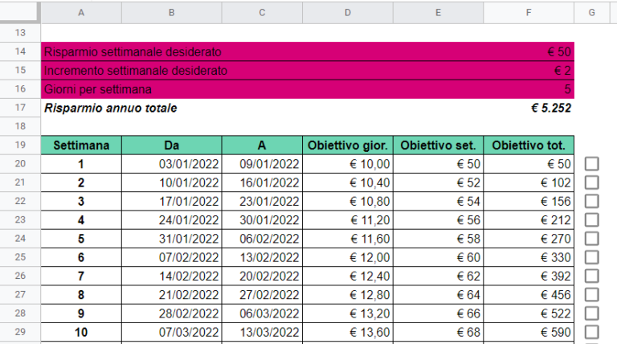Viewport: 617px width, 344px height.
Task: Select the 'Da' header cell
Action: click(172, 145)
